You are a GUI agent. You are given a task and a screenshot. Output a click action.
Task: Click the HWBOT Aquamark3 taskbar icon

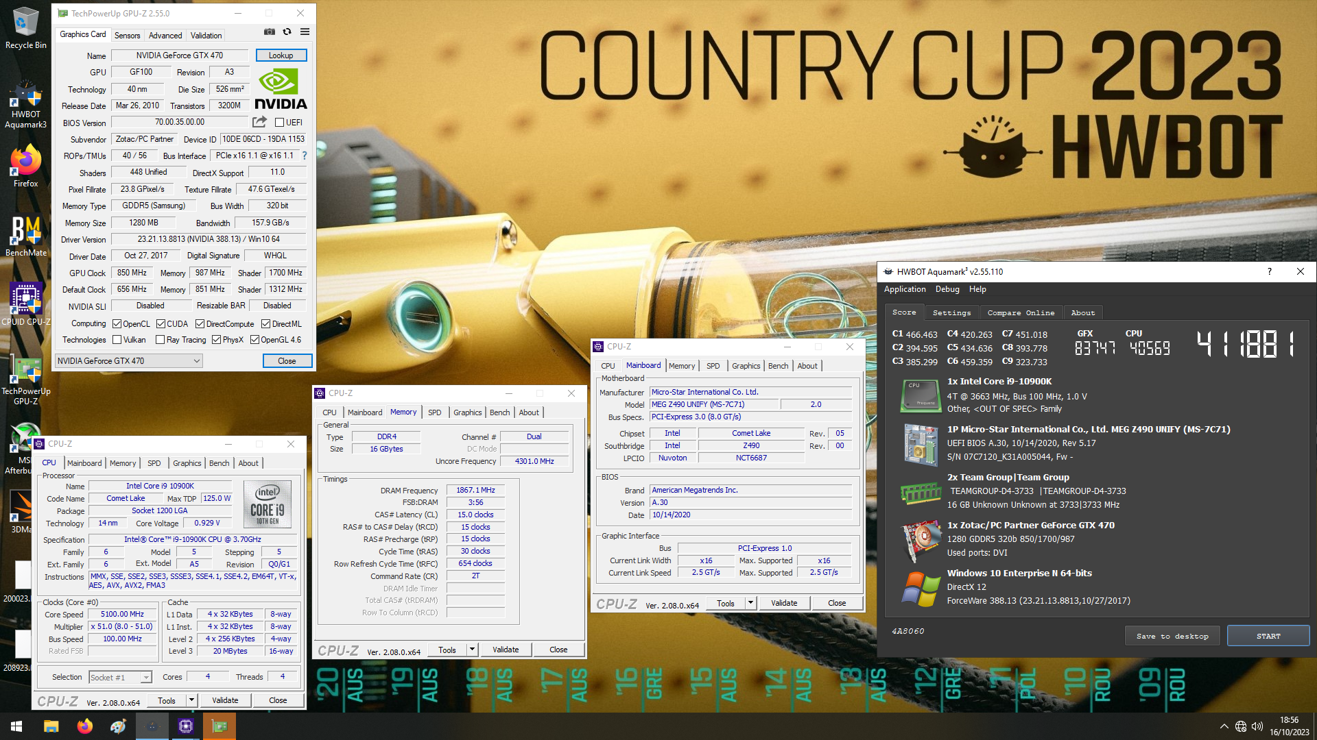click(x=152, y=726)
